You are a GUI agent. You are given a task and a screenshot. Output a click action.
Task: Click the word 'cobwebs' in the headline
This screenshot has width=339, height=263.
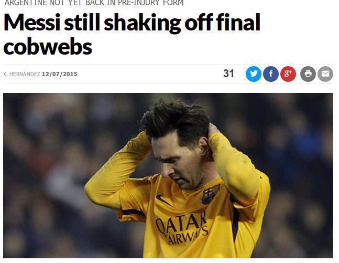tap(48, 47)
